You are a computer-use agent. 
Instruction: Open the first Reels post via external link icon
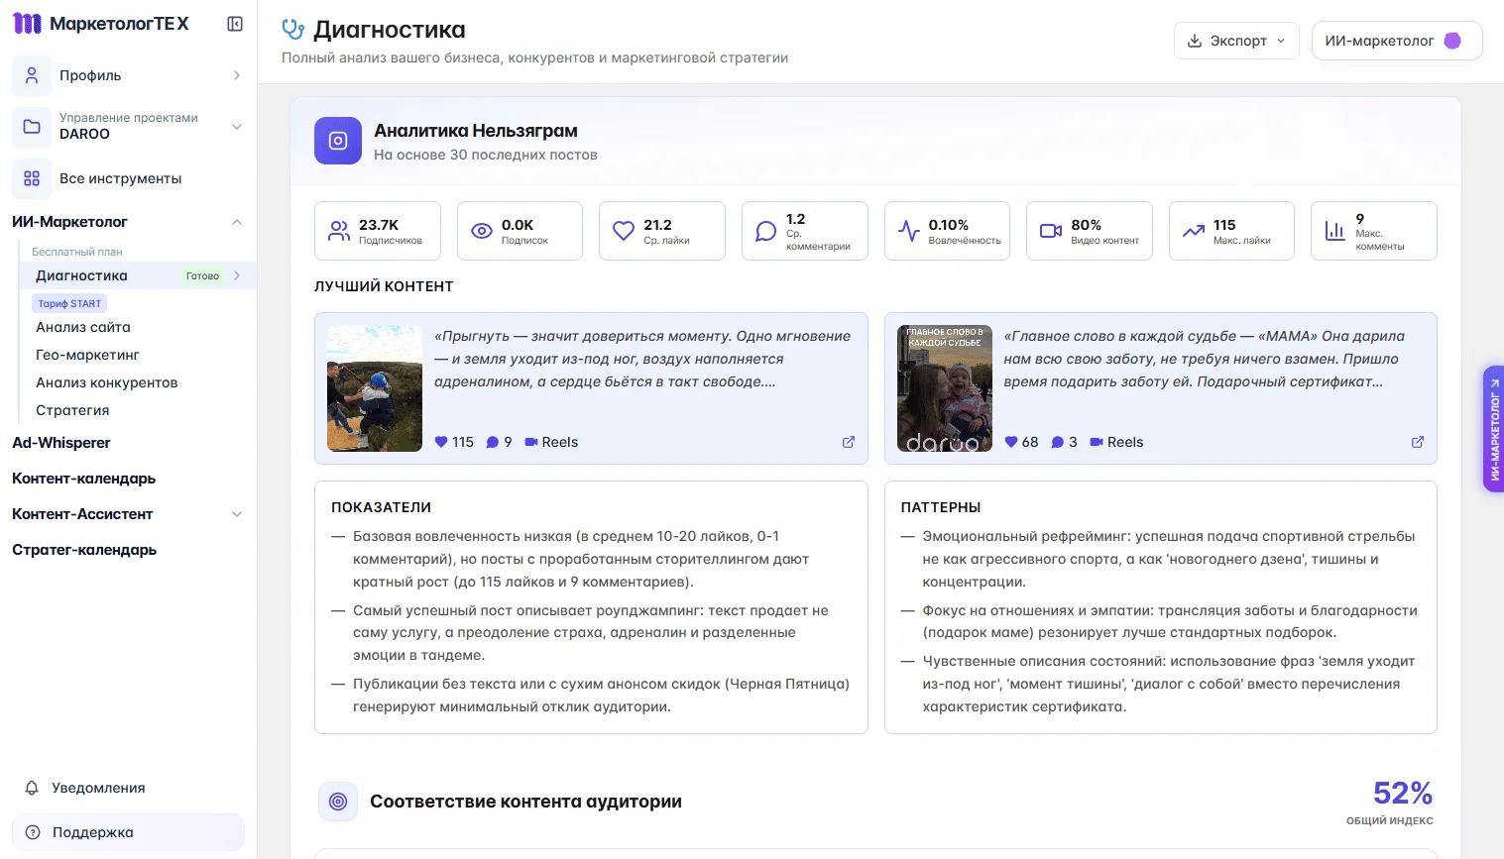[849, 442]
